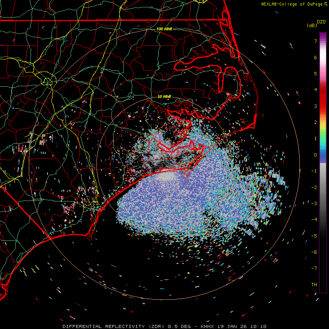Click the -1 value on the color scale

pyautogui.click(x=314, y=171)
